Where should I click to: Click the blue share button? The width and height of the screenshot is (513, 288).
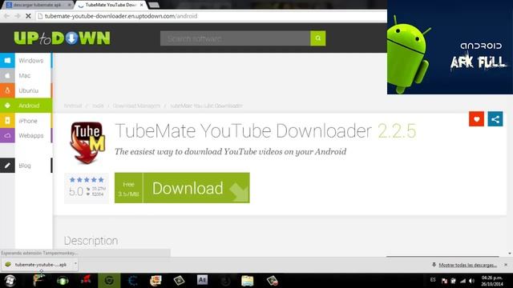click(x=495, y=119)
